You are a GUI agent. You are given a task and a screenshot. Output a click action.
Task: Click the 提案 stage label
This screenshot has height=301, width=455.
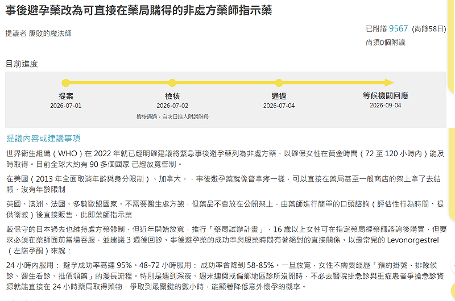[66, 96]
